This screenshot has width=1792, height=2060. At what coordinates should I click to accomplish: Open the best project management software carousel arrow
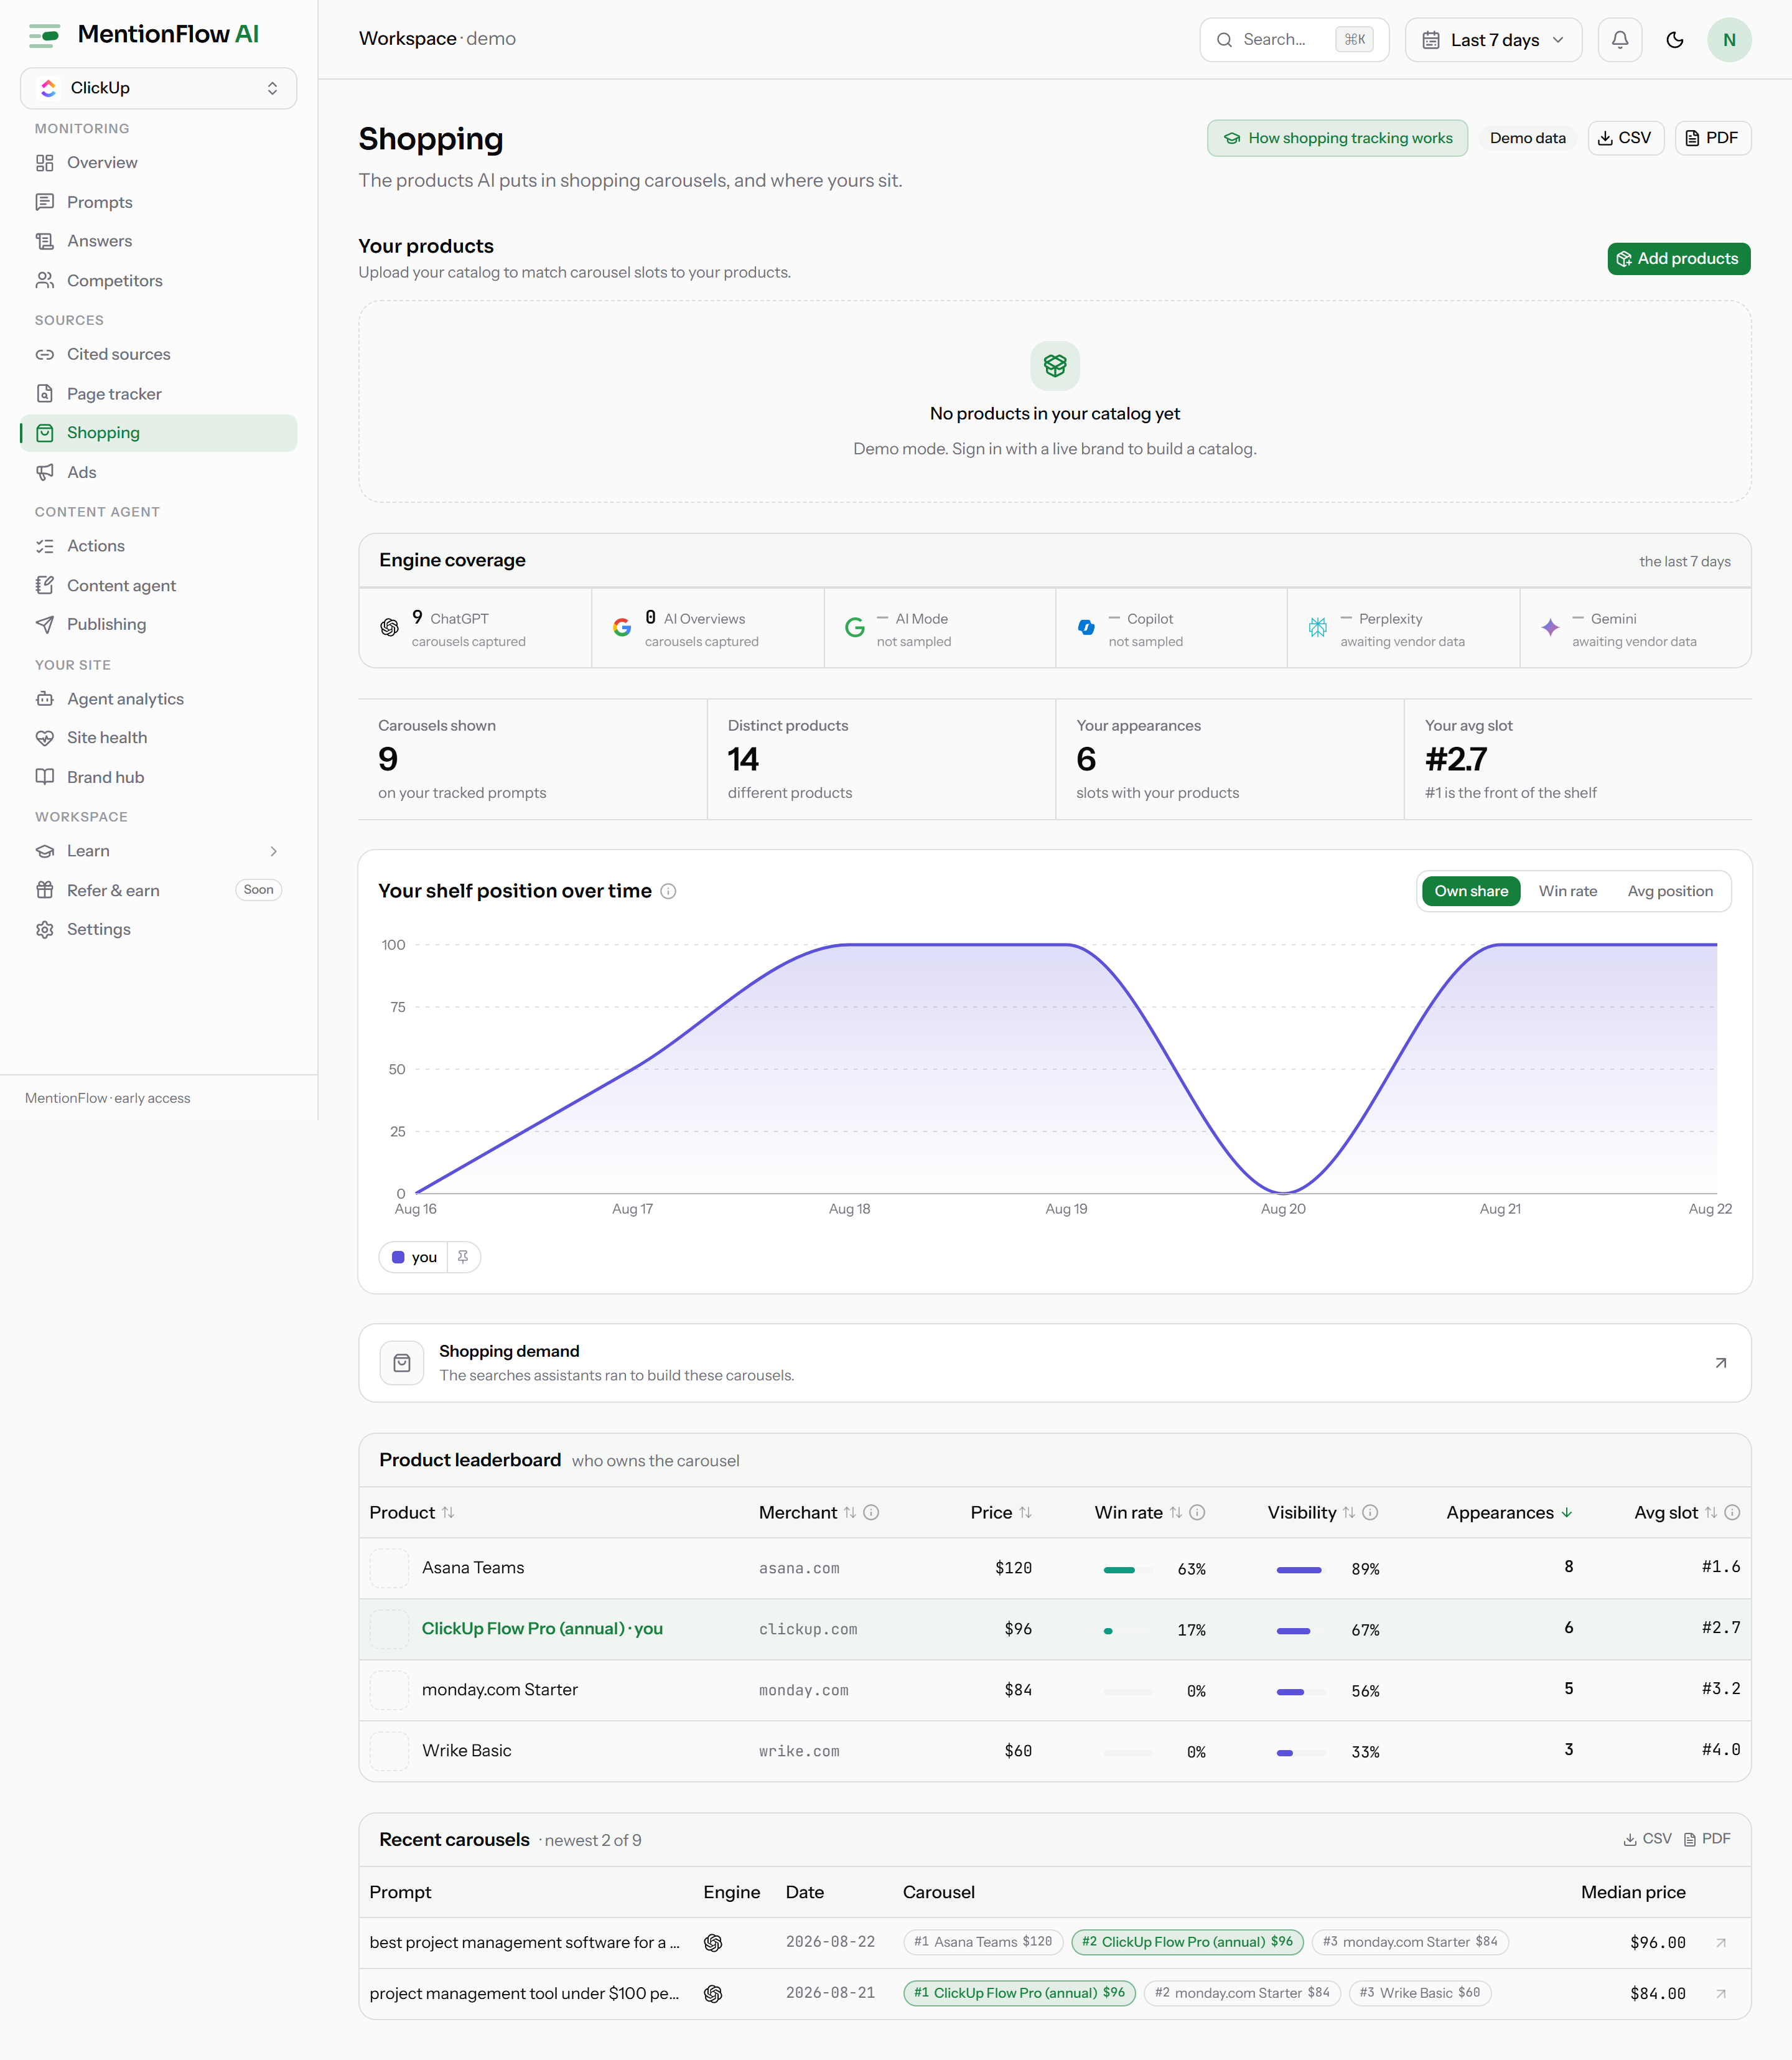coord(1721,1942)
